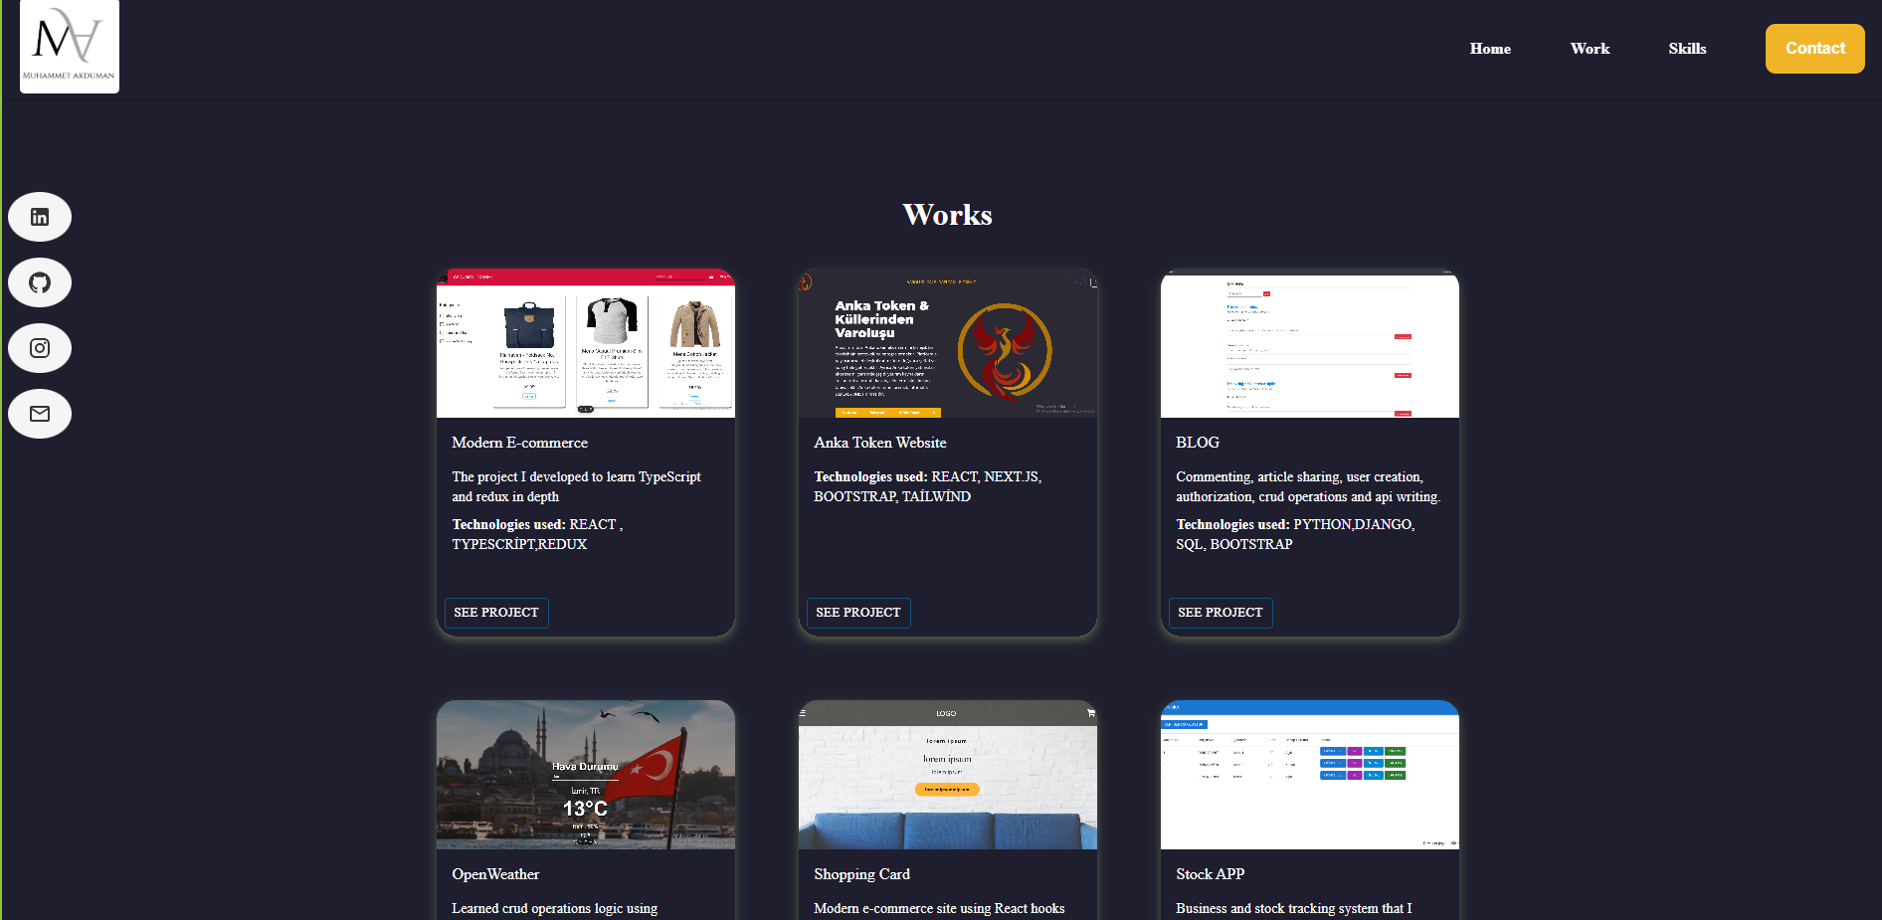1882x920 pixels.
Task: Select the Work nav item
Action: coord(1589,49)
